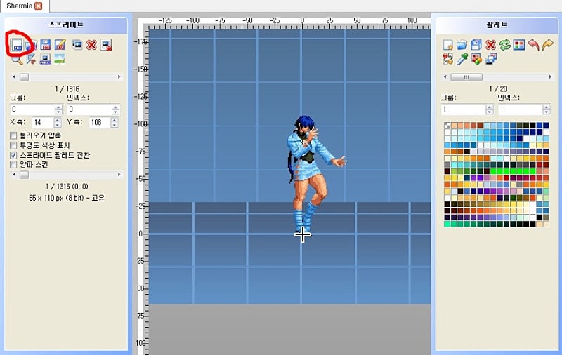Delete palette using palette panel red X
The height and width of the screenshot is (355, 562).
[x=490, y=45]
